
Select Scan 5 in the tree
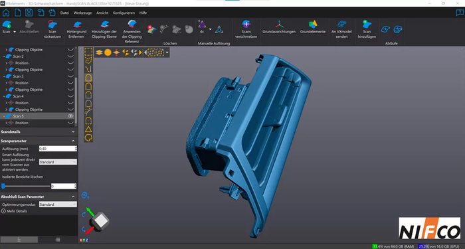point(18,116)
